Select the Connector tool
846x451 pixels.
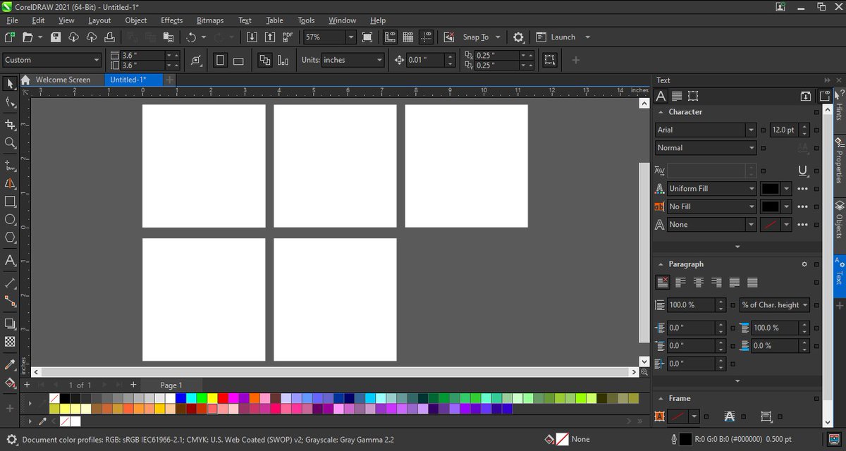point(10,301)
